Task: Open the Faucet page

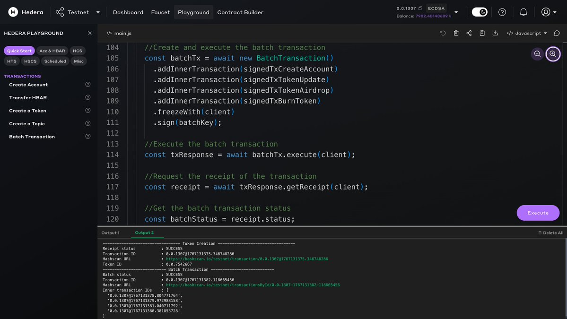Action: (161, 12)
